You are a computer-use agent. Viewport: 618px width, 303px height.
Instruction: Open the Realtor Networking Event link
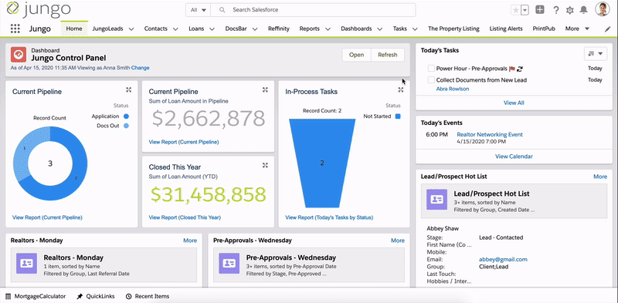coord(490,135)
